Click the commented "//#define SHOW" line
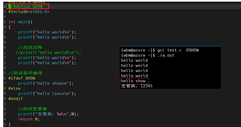 pos(25,6)
